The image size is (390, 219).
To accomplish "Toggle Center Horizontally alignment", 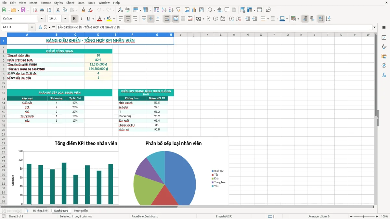I will click(x=128, y=19).
